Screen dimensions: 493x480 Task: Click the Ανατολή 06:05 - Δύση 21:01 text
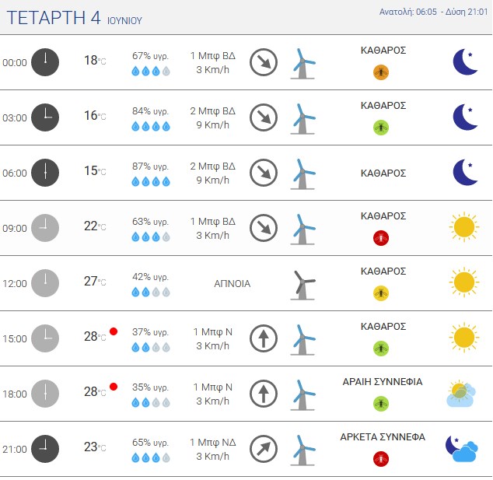433,12
